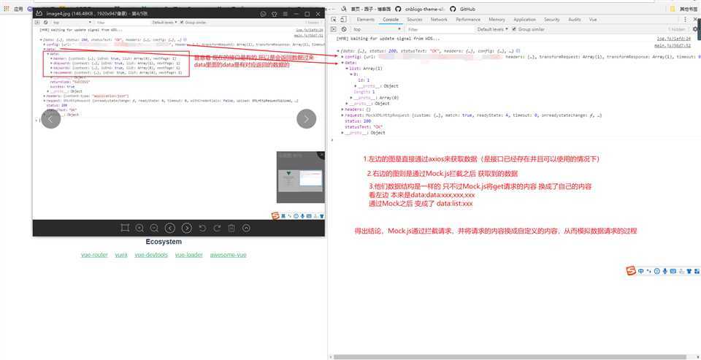Viewport: 701px width, 360px height.
Task: Click the 'statusText: "OK"' line in DevTools console
Action: coord(365,127)
